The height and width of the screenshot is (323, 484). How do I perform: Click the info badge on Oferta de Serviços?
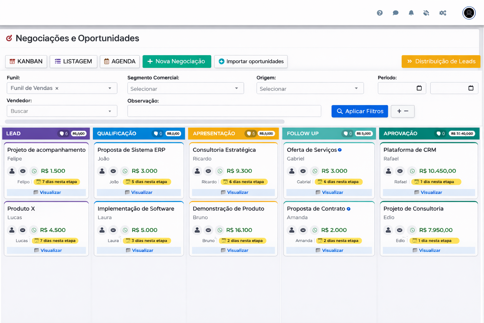(x=340, y=150)
